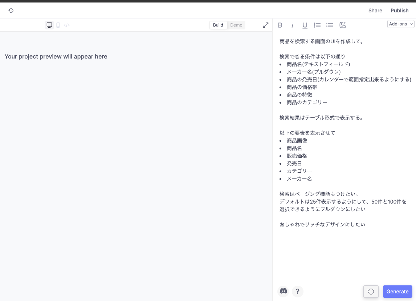Toggle underline formatting
This screenshot has width=416, height=301.
[305, 25]
